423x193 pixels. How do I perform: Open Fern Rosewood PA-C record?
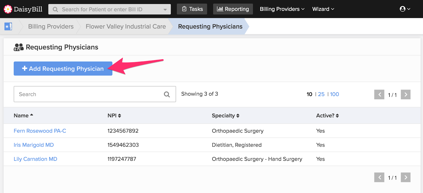(40, 131)
